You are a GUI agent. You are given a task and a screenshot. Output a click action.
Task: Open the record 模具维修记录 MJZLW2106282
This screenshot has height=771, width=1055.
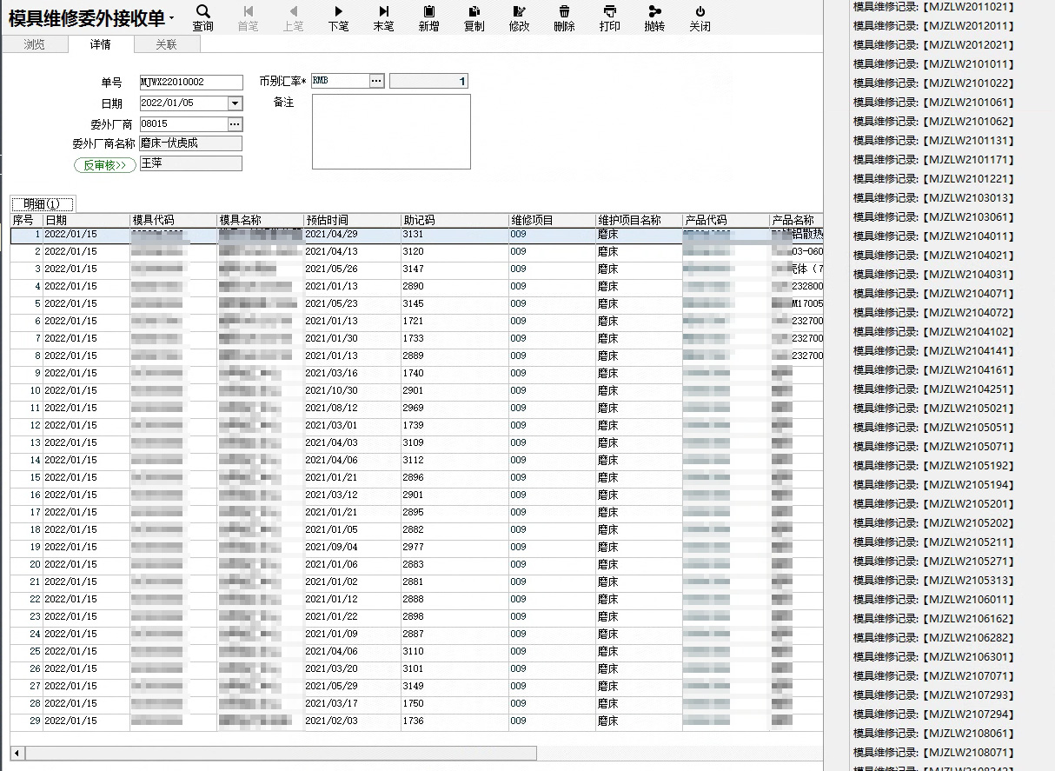coord(933,637)
